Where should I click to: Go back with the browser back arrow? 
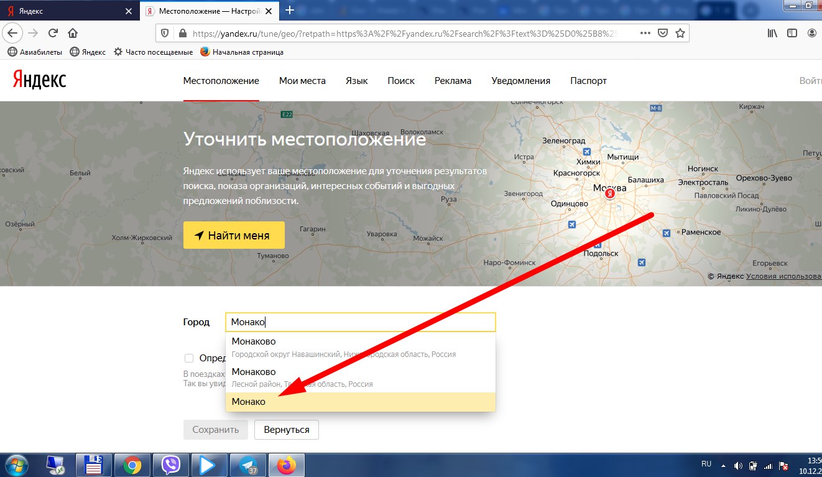point(13,33)
